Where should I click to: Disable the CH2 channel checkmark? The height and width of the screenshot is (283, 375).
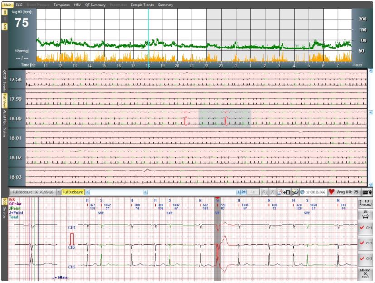[x=365, y=242]
